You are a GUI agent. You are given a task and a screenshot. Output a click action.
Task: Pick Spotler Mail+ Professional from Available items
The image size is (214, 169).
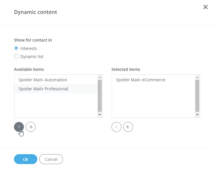(x=43, y=89)
